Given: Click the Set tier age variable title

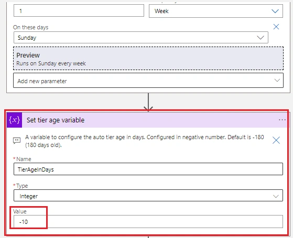Looking at the screenshot, I should tap(56, 120).
